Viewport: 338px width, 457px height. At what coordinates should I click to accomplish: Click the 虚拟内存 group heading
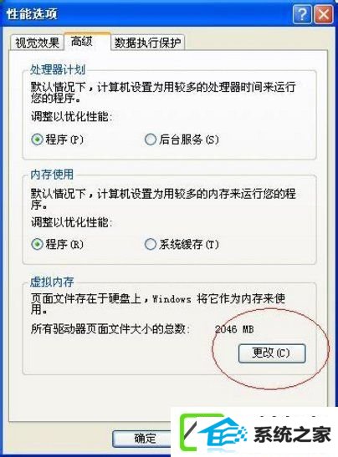point(52,282)
